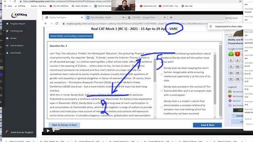Open the Apps bookmark shortcut

pos(8,6)
